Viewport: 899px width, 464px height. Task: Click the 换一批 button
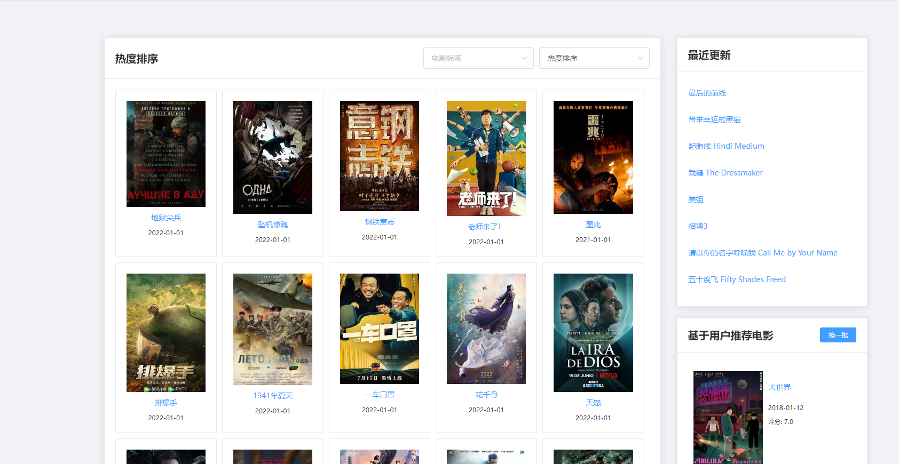tap(838, 335)
